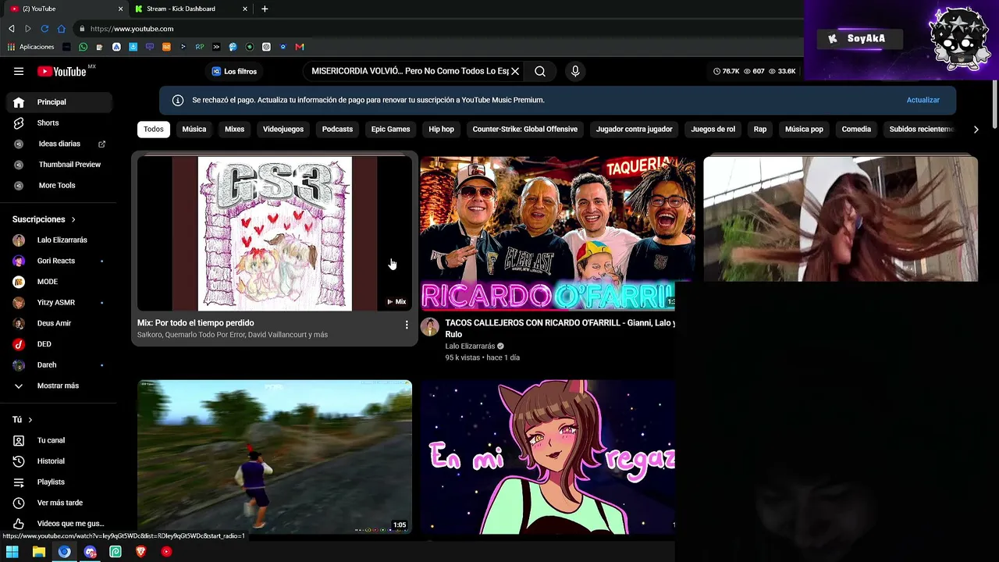The width and height of the screenshot is (999, 562).
Task: Open the YouTube hamburger guide menu
Action: tap(19, 71)
